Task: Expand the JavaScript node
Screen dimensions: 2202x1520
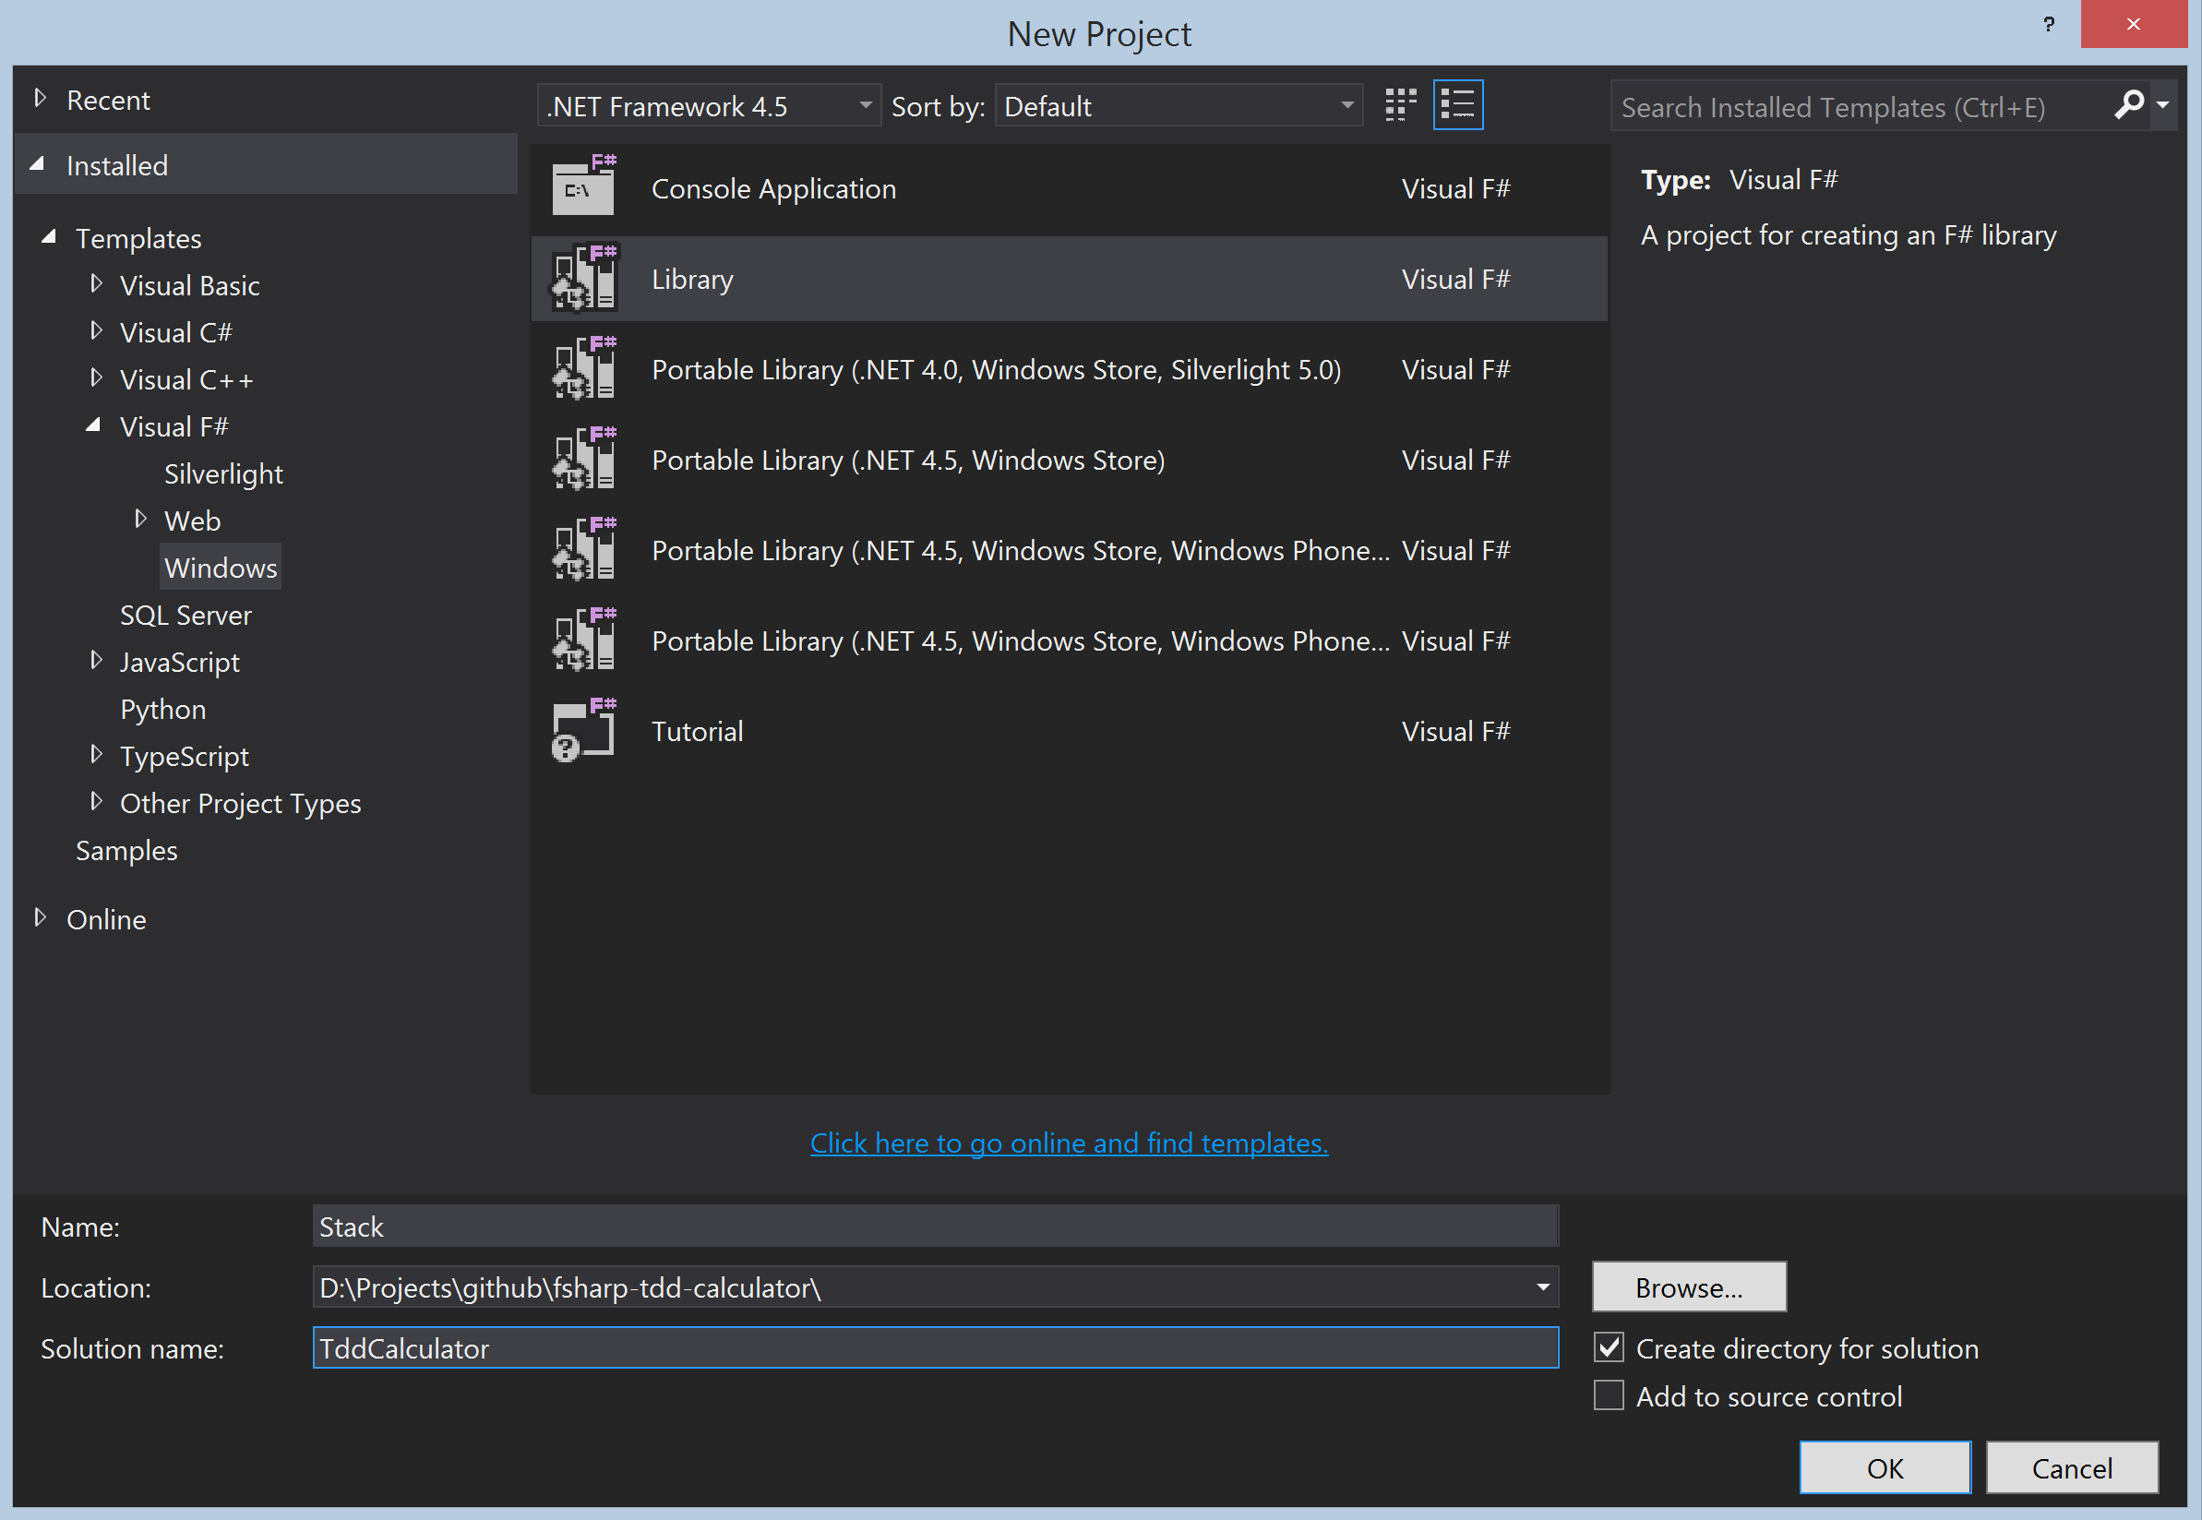Action: tap(96, 660)
